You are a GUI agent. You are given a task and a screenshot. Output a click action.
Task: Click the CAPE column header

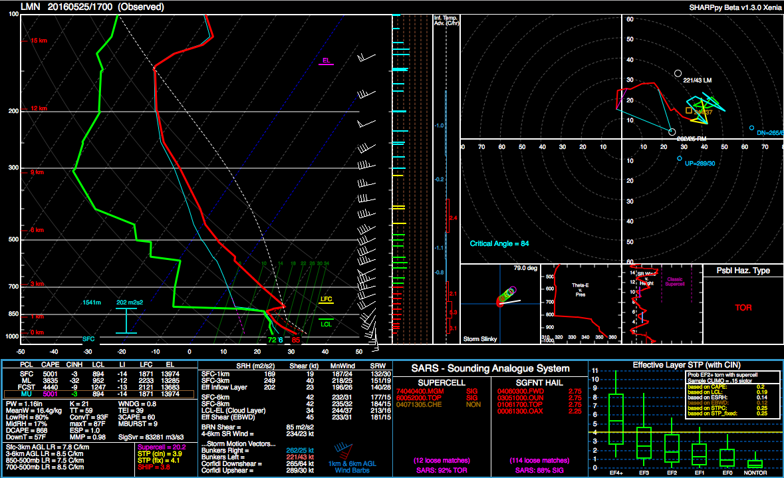(50, 364)
